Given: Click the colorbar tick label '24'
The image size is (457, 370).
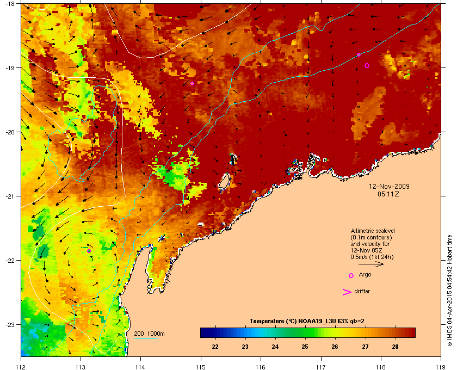Looking at the screenshot, I should point(275,347).
